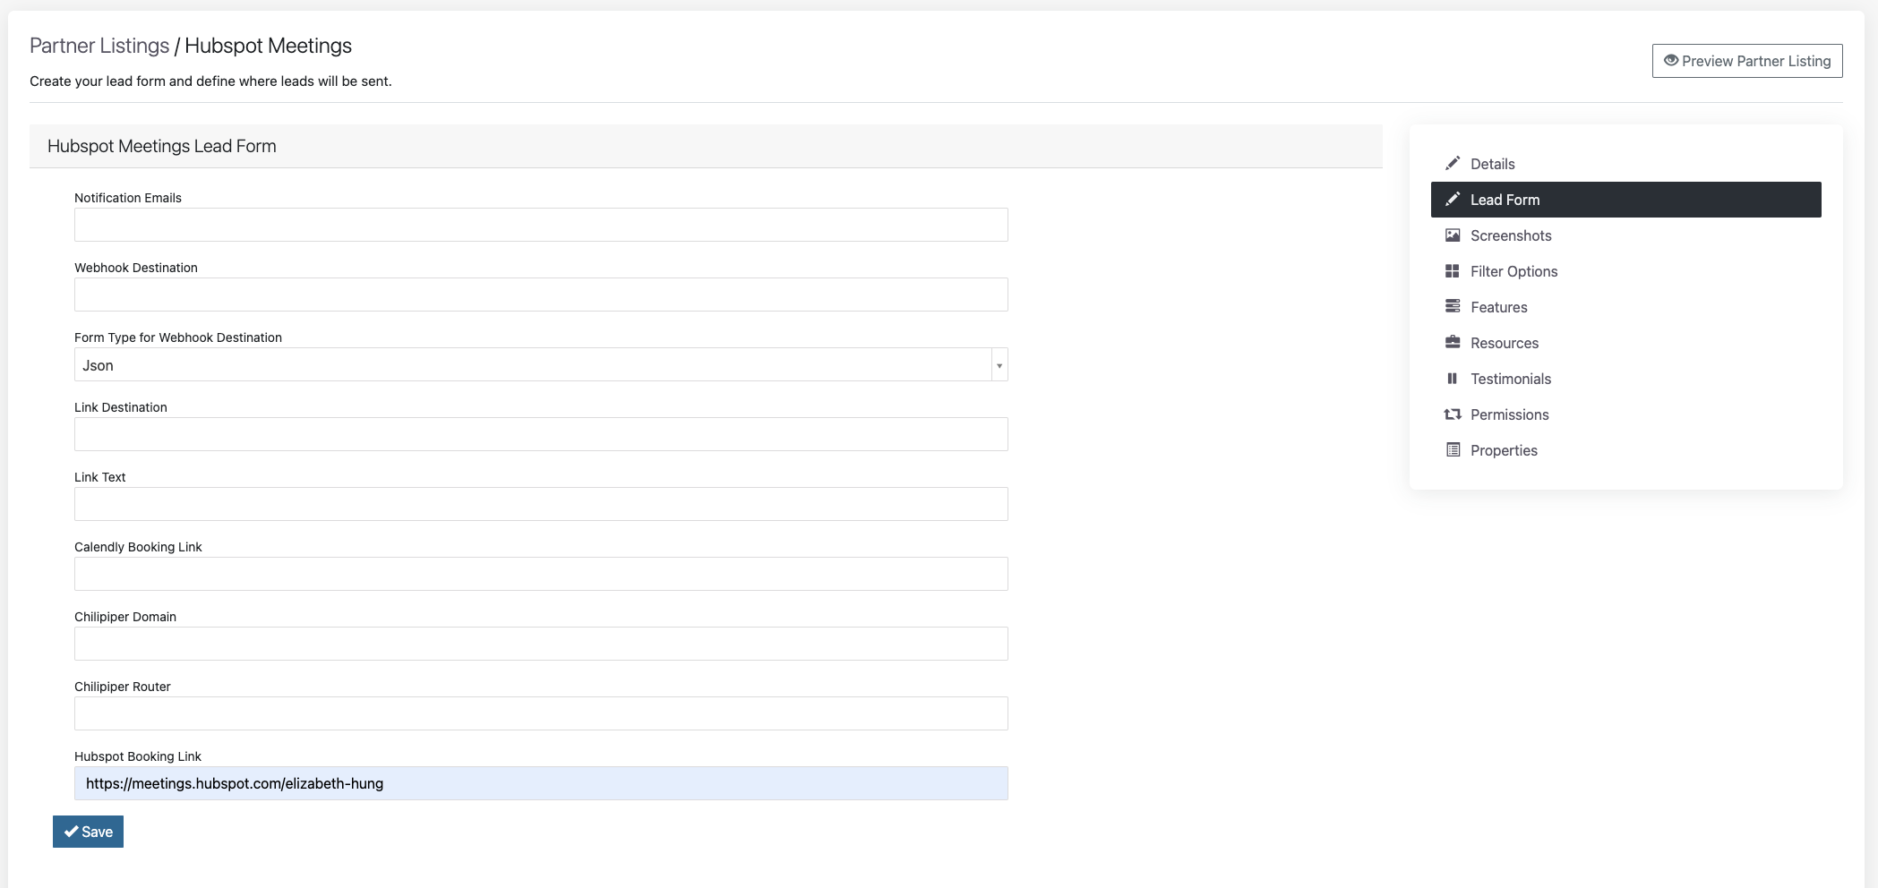
Task: Click the document icon next to Properties
Action: point(1453,450)
